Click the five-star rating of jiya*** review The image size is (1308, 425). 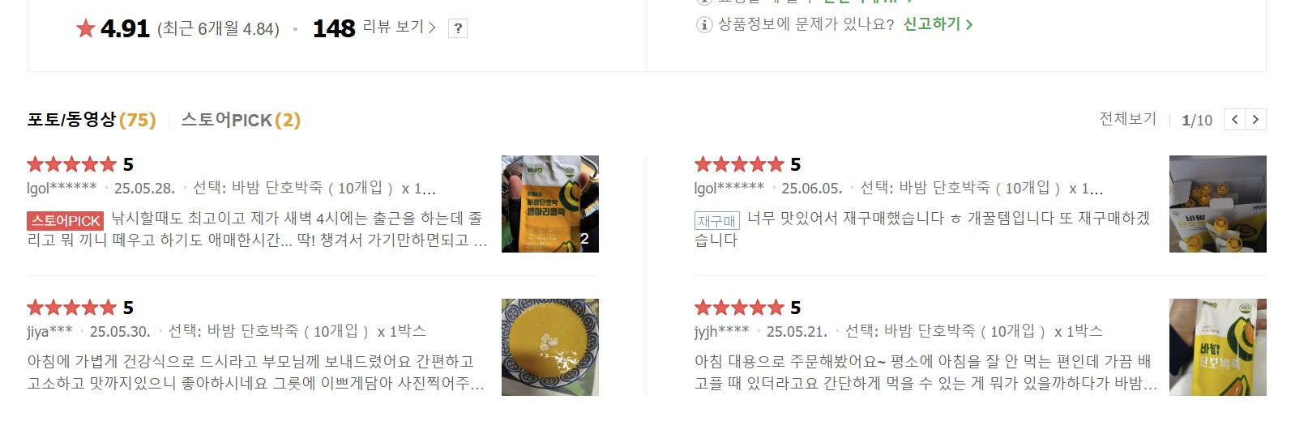point(71,308)
